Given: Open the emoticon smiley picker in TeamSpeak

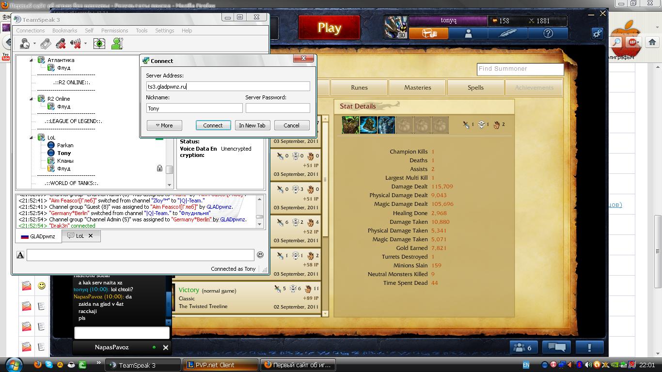Looking at the screenshot, I should tap(260, 255).
